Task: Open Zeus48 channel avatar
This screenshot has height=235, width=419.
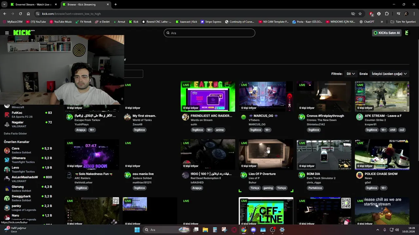Action: (127, 117)
